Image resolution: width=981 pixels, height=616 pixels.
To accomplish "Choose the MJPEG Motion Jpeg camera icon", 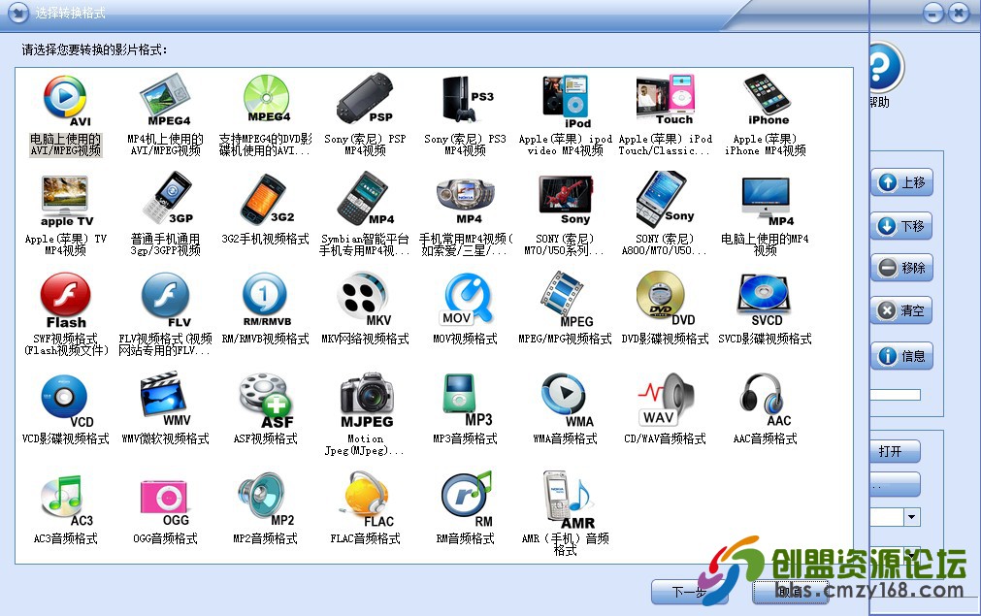I will click(x=367, y=401).
